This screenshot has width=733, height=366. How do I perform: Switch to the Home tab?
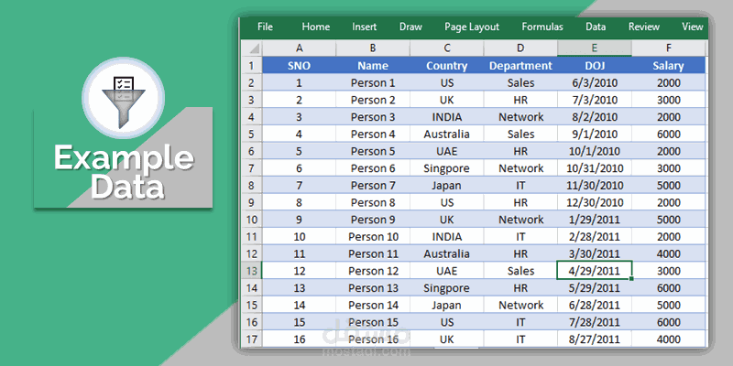pos(315,27)
